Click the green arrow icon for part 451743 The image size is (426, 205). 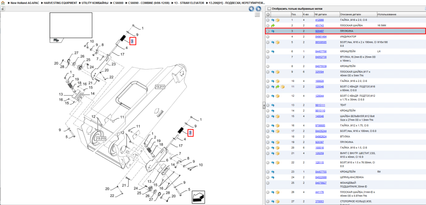coord(273,26)
